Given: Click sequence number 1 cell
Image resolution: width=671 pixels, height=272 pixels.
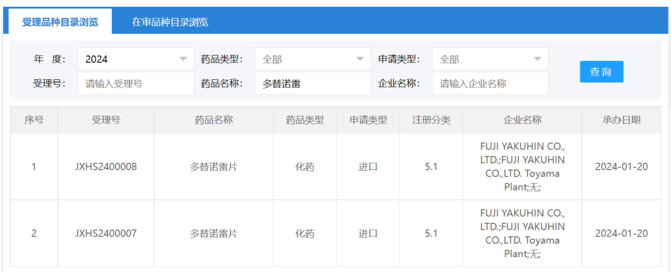Looking at the screenshot, I should click(x=34, y=167).
